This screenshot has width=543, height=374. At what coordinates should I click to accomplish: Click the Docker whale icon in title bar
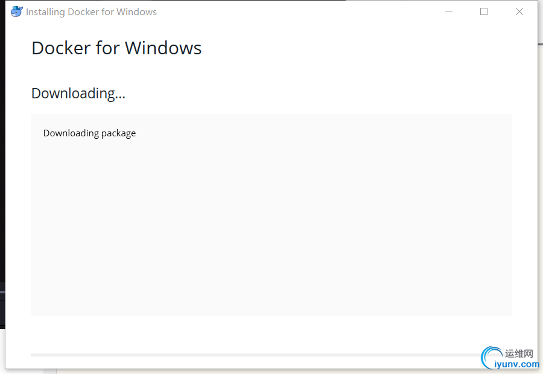(x=17, y=11)
